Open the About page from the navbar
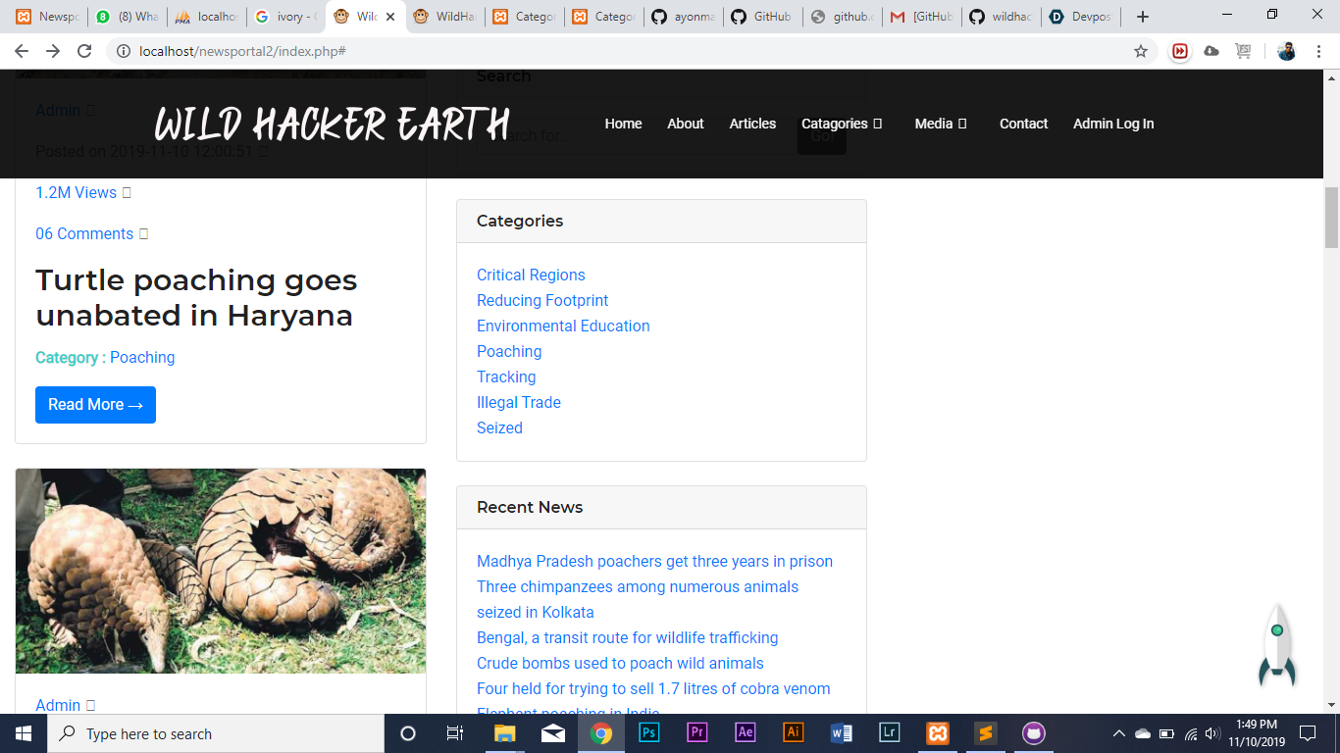Screen dimensions: 1340x753 (686, 124)
